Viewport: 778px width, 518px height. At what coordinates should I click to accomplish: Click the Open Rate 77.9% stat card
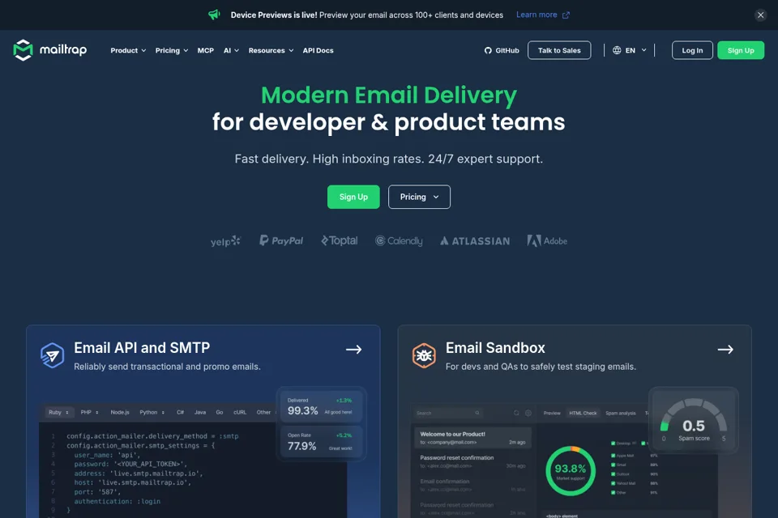click(322, 442)
